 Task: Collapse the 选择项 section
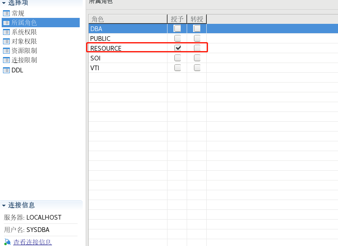[x=4, y=3]
